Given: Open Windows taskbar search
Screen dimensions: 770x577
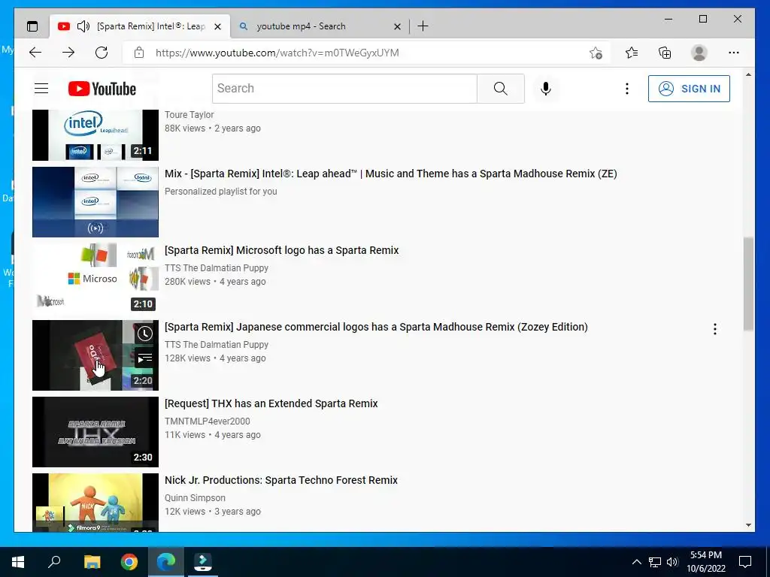Looking at the screenshot, I should [x=54, y=562].
